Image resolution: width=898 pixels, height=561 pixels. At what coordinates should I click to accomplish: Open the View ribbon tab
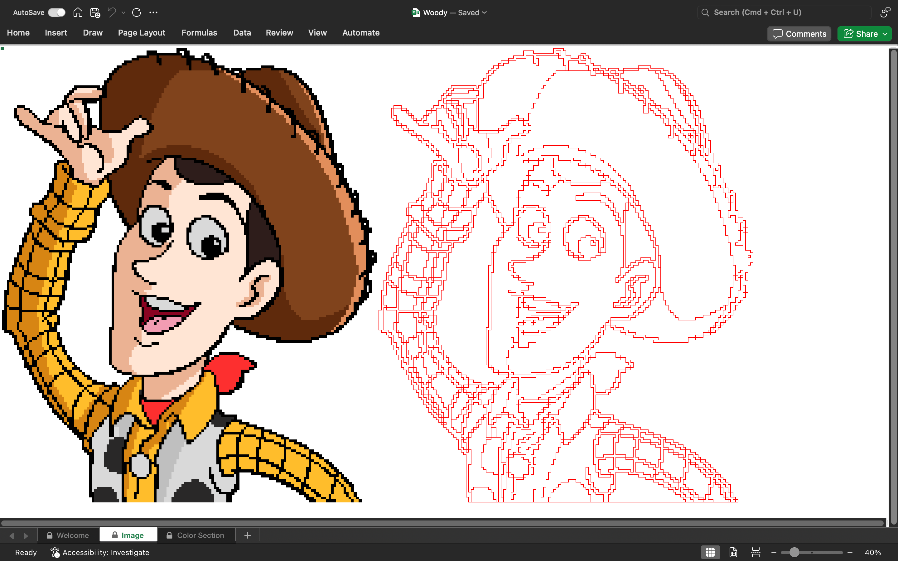(317, 33)
